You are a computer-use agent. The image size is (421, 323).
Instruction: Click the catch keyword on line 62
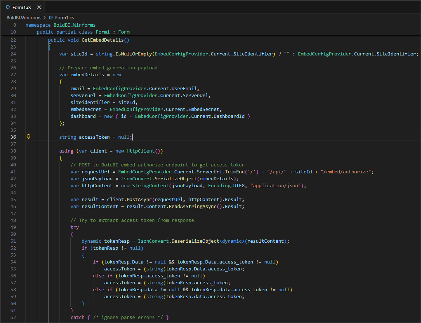click(x=77, y=318)
